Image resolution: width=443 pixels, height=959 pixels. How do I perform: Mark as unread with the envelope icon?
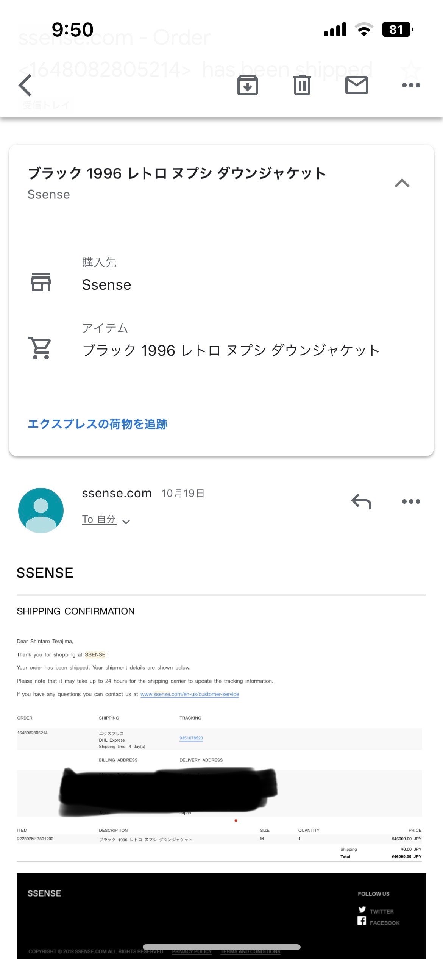357,85
